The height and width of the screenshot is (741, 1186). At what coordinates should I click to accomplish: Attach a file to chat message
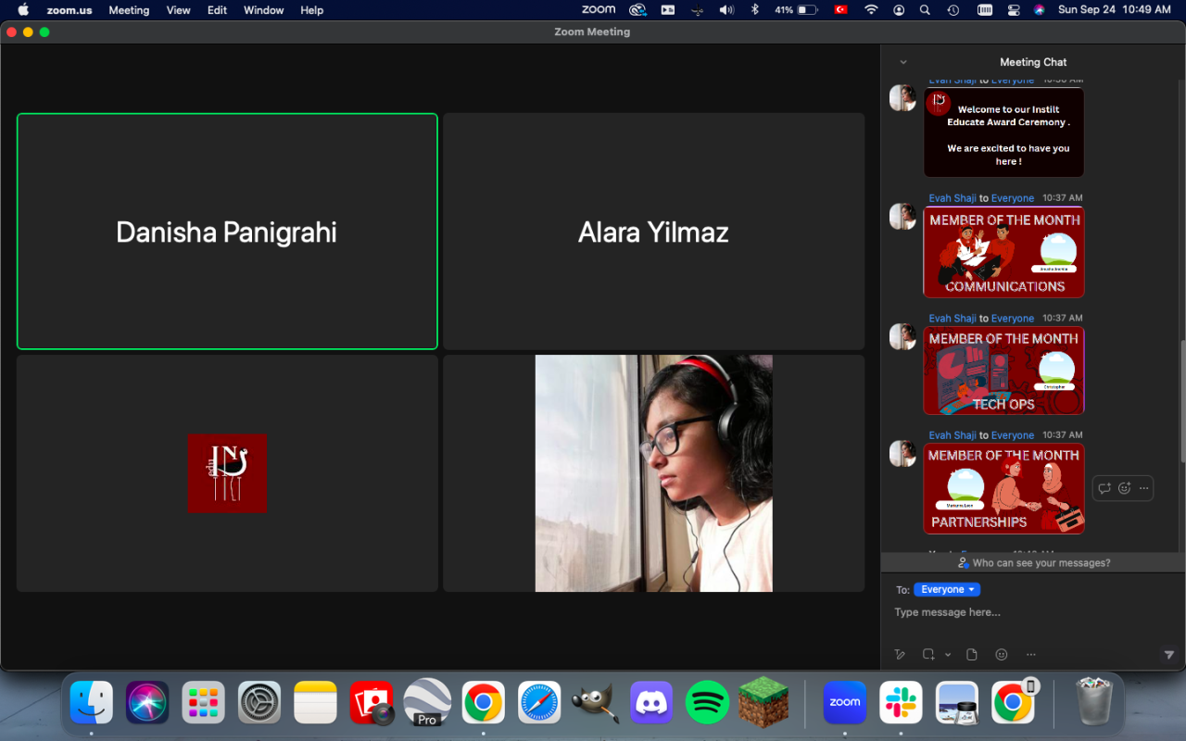(x=971, y=655)
